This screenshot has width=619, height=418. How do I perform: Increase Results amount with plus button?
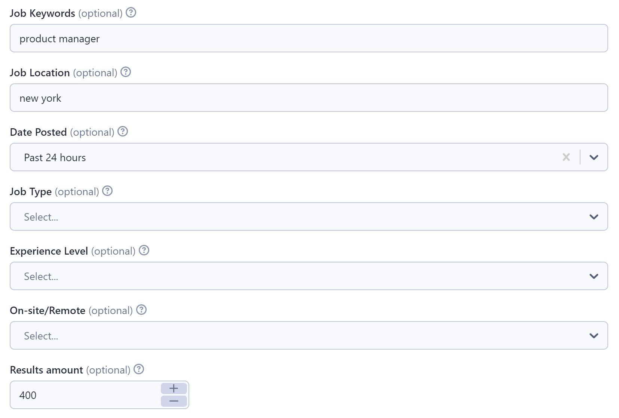(x=174, y=388)
